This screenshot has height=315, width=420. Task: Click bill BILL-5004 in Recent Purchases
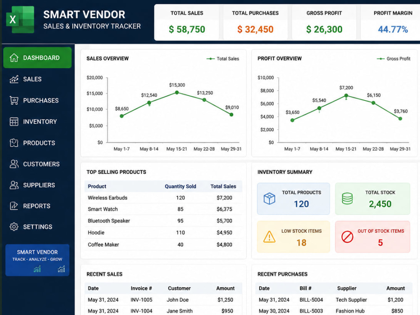point(311,300)
